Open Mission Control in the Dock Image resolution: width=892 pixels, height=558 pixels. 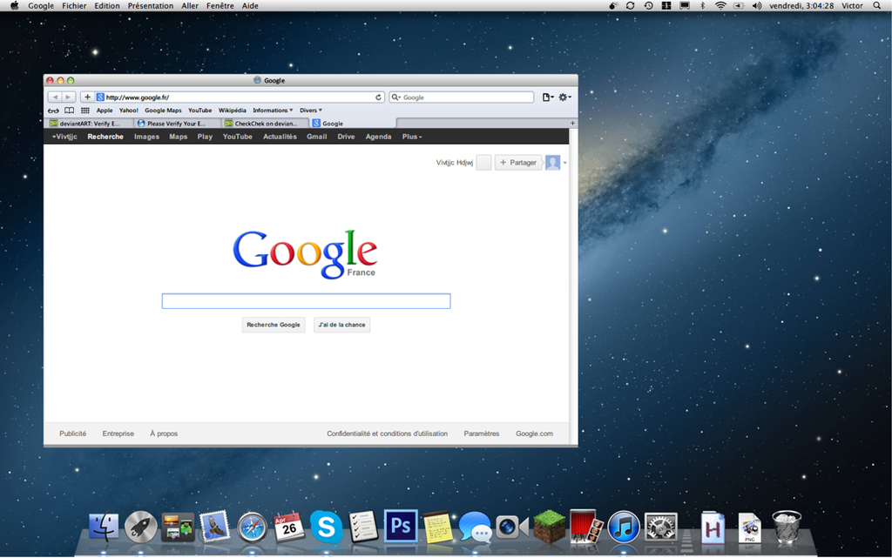pos(178,527)
